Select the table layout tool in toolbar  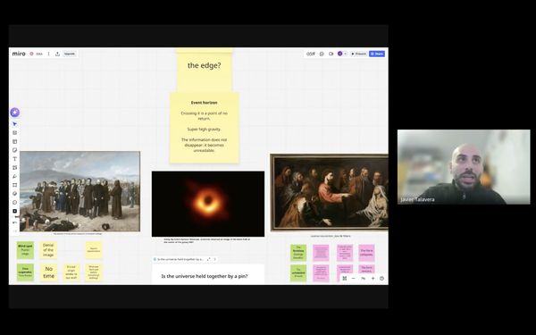(14, 141)
